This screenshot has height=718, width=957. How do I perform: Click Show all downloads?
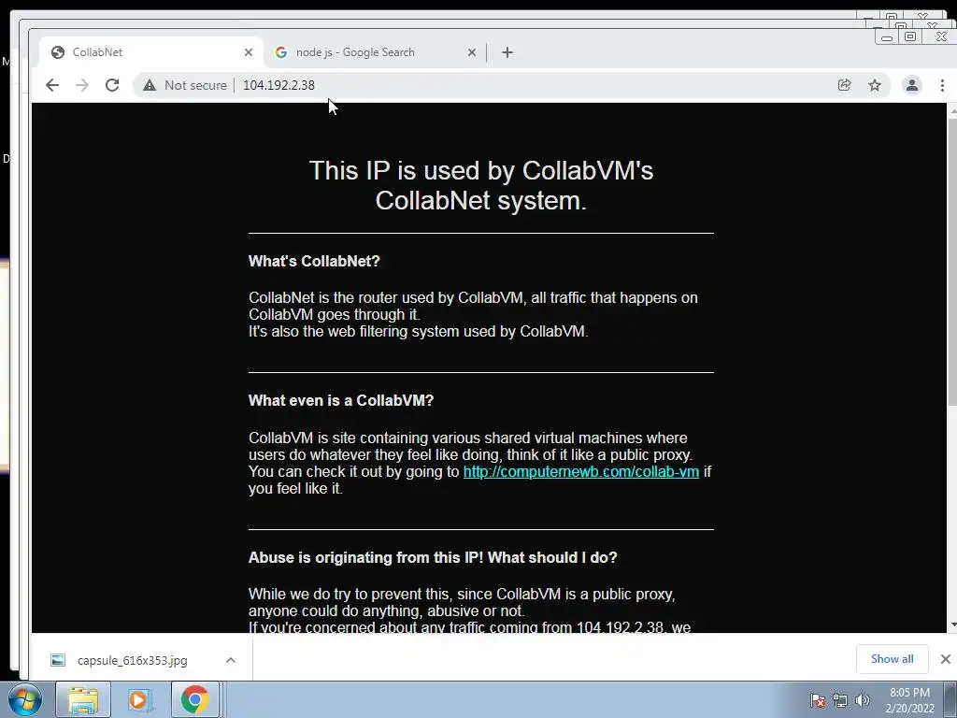point(893,659)
